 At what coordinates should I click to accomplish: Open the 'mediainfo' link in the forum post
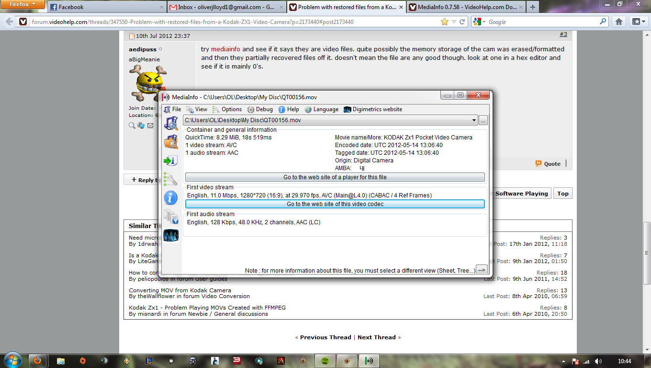(225, 49)
